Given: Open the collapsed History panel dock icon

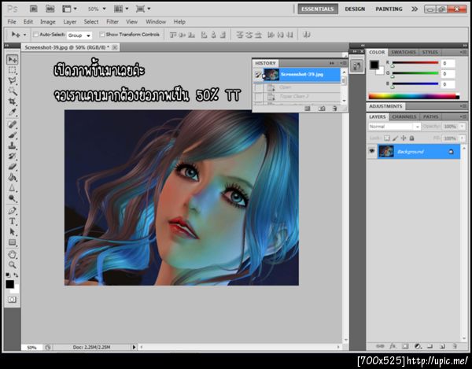Looking at the screenshot, I should [x=356, y=65].
